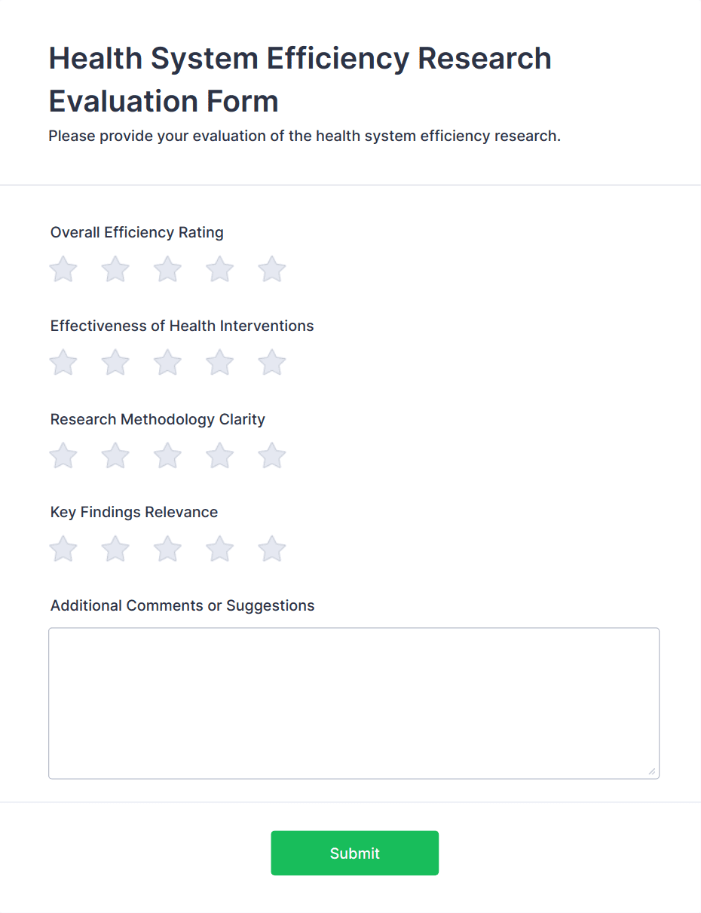Image resolution: width=701 pixels, height=913 pixels.
Task: Select 3 stars for Key Findings Relevance
Action: [x=167, y=549]
